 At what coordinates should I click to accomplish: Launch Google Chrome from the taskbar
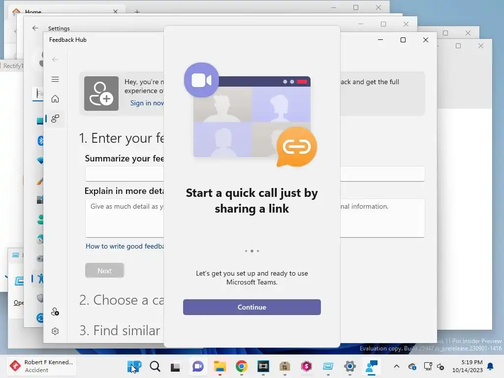[241, 366]
